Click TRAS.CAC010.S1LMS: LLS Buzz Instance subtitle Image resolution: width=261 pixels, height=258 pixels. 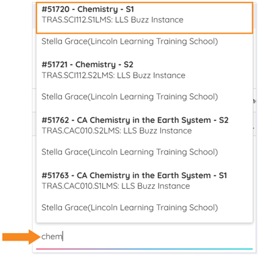click(x=116, y=186)
